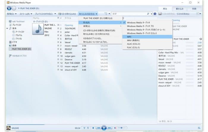The image size is (208, 132).
Task: Uncheck track 11 Deserve checkbox
Action: (x=58, y=59)
